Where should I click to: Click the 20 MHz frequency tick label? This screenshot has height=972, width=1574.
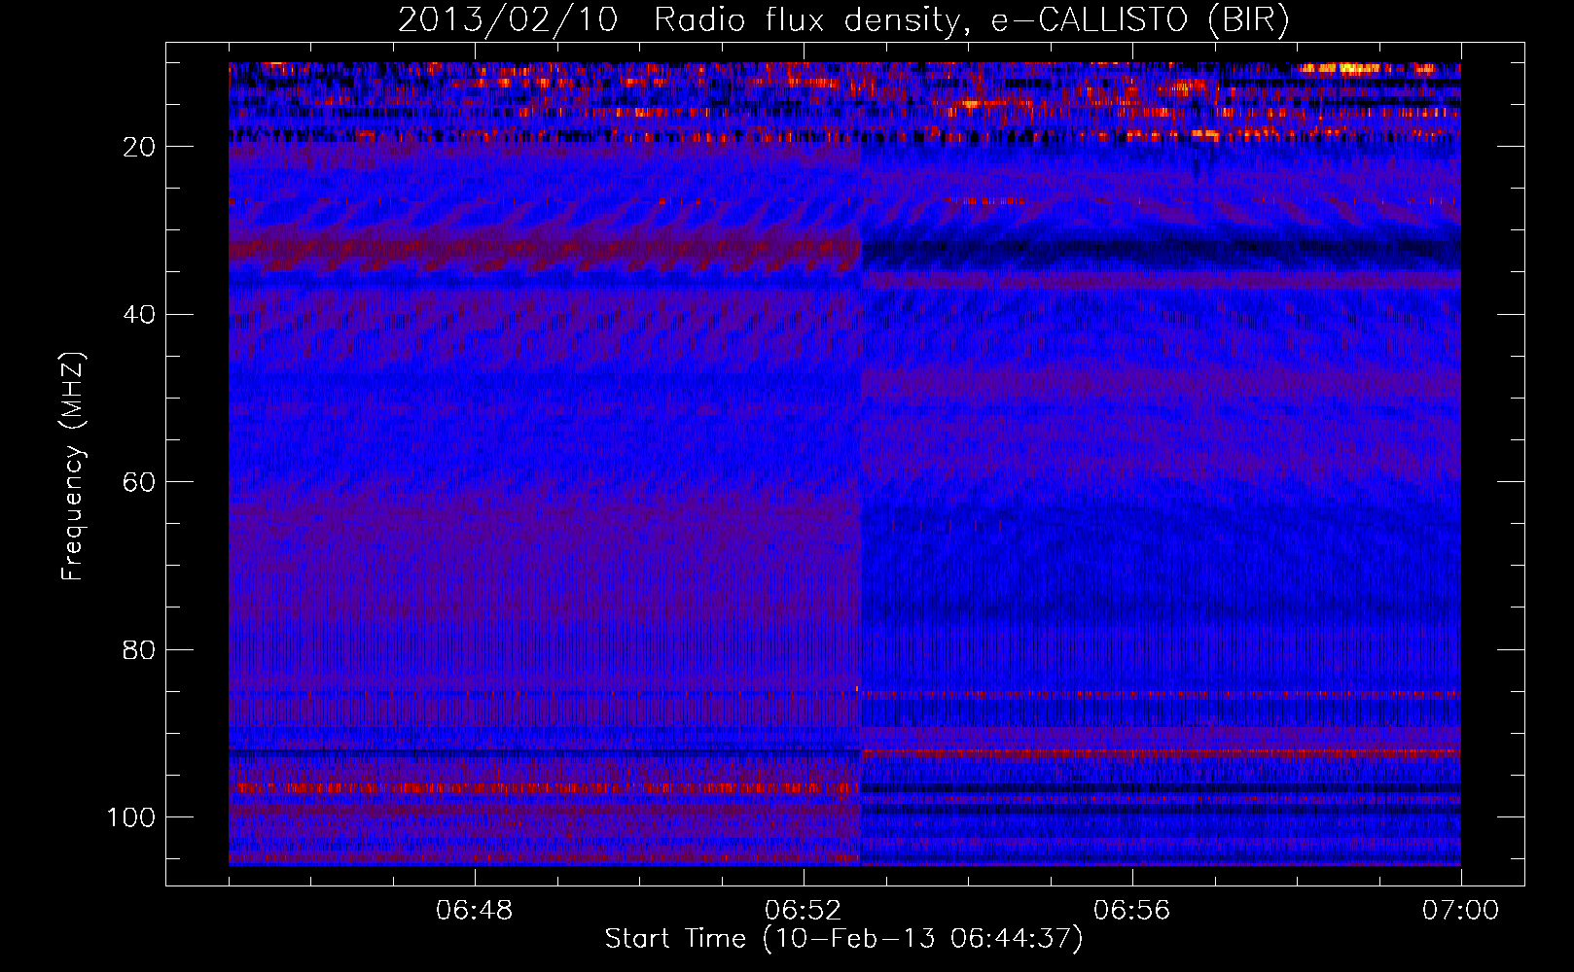coord(139,147)
